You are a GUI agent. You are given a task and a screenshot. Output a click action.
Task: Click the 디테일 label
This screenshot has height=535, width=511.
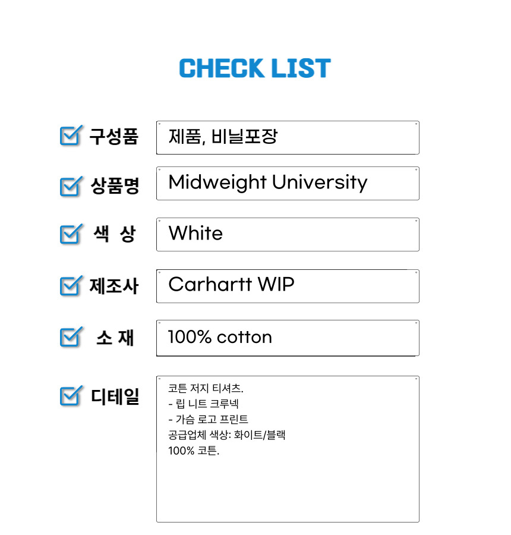tap(115, 395)
